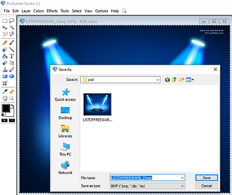Click the foreground black color swatch
The height and width of the screenshot is (195, 232).
click(x=6, y=109)
